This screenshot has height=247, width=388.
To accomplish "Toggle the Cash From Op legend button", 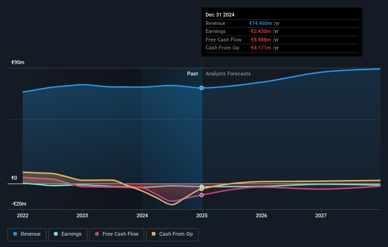I will (x=172, y=234).
